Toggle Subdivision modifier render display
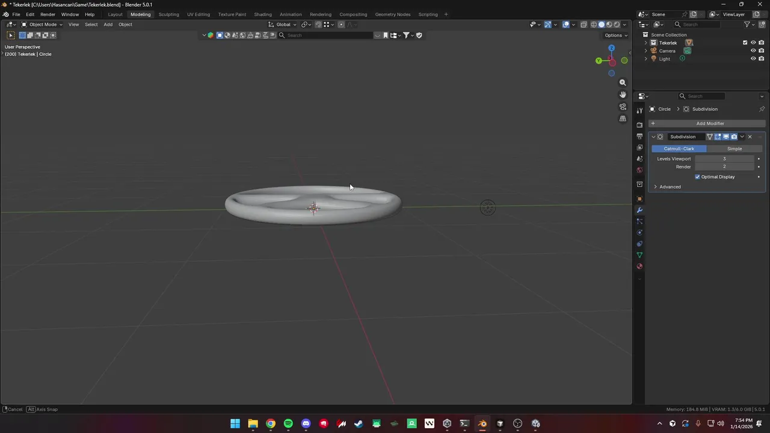This screenshot has height=433, width=770. point(734,137)
